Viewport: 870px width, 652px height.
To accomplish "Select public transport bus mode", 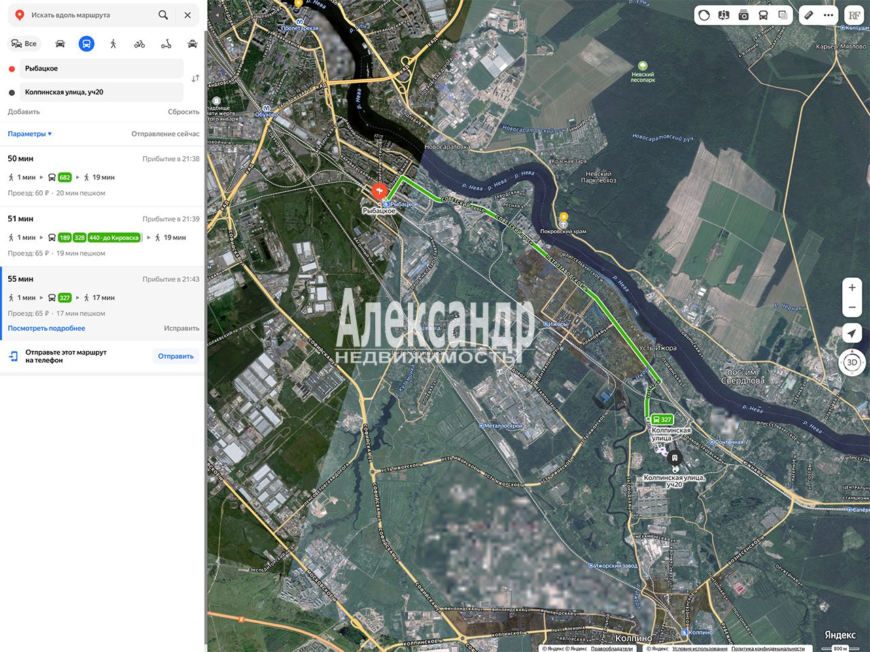I will [x=86, y=43].
